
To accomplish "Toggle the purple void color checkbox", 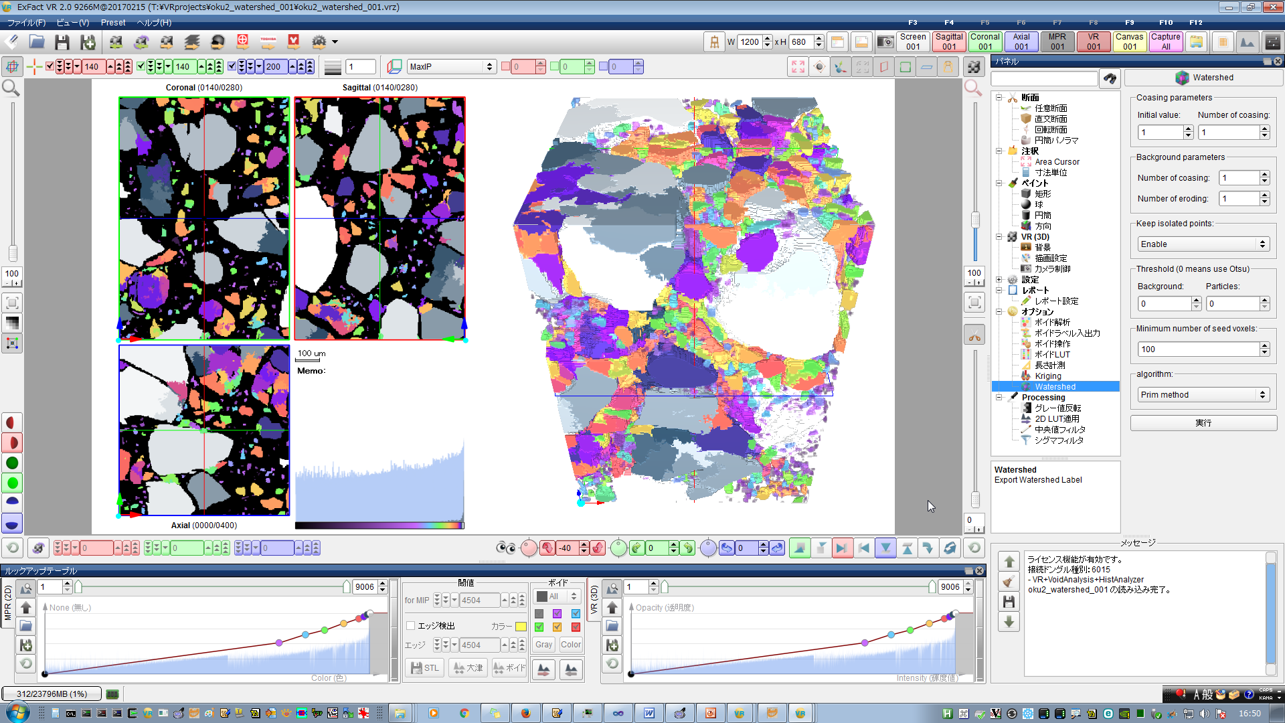I will (557, 613).
